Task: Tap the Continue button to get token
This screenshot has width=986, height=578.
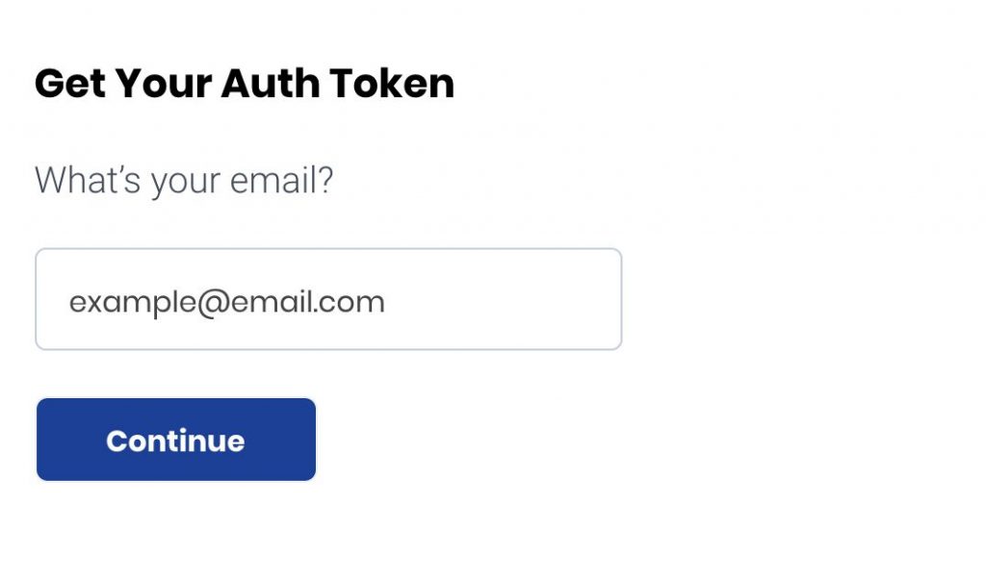Action: point(176,440)
